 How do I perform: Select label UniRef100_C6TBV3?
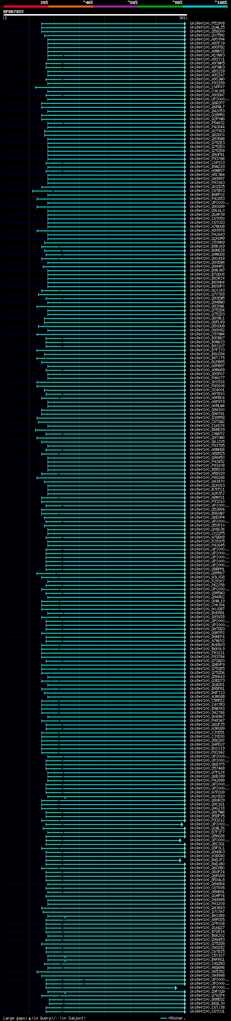click(x=207, y=191)
